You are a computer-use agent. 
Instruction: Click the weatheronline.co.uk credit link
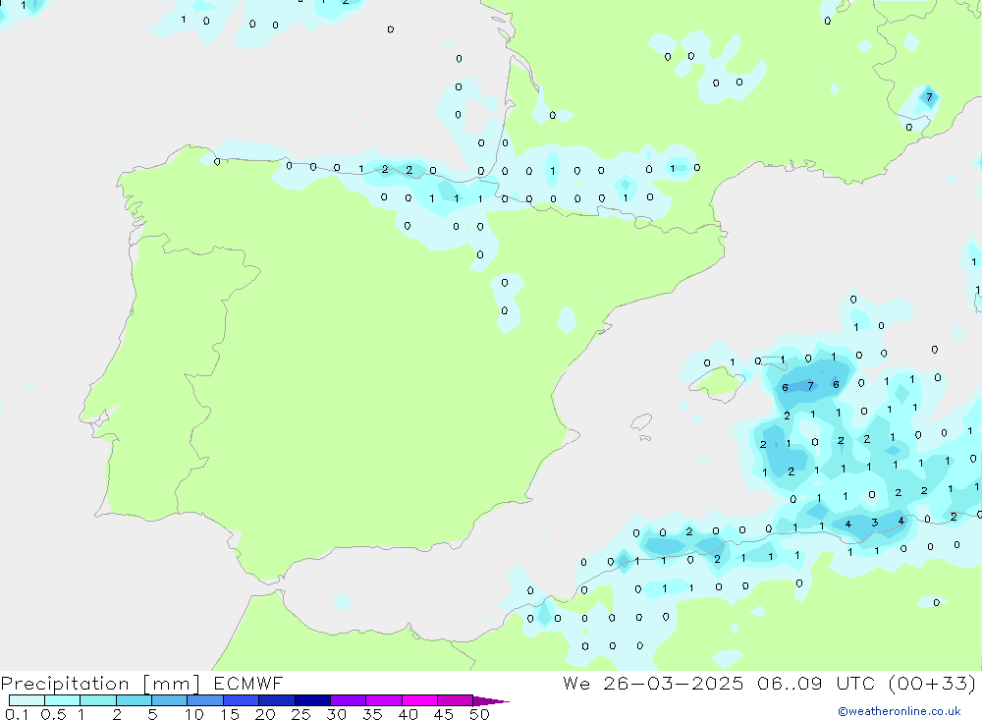click(900, 711)
